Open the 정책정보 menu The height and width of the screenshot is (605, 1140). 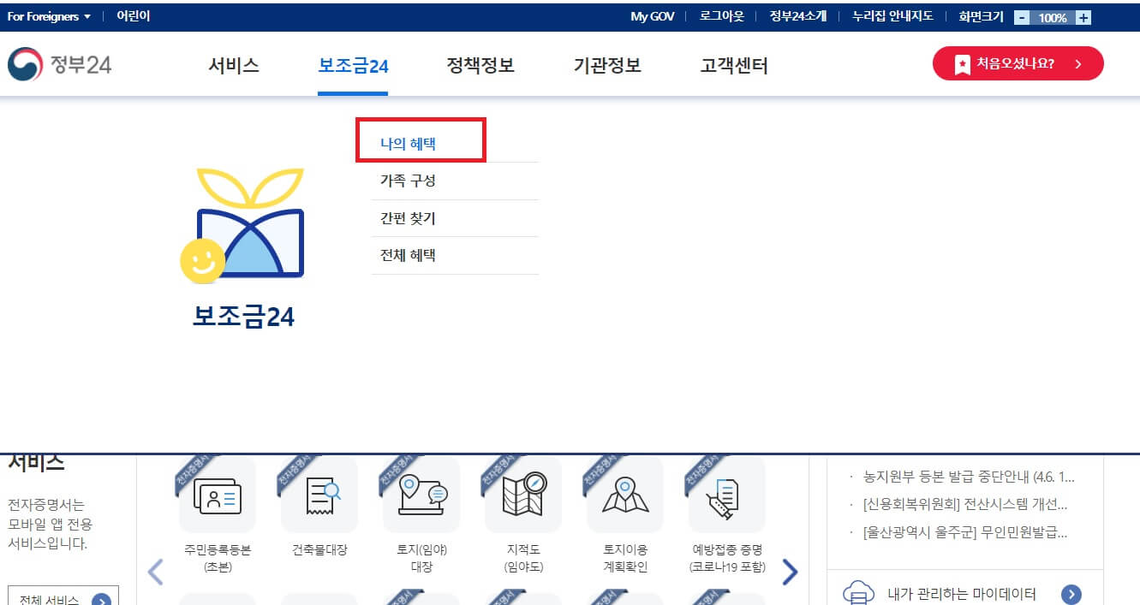point(480,65)
